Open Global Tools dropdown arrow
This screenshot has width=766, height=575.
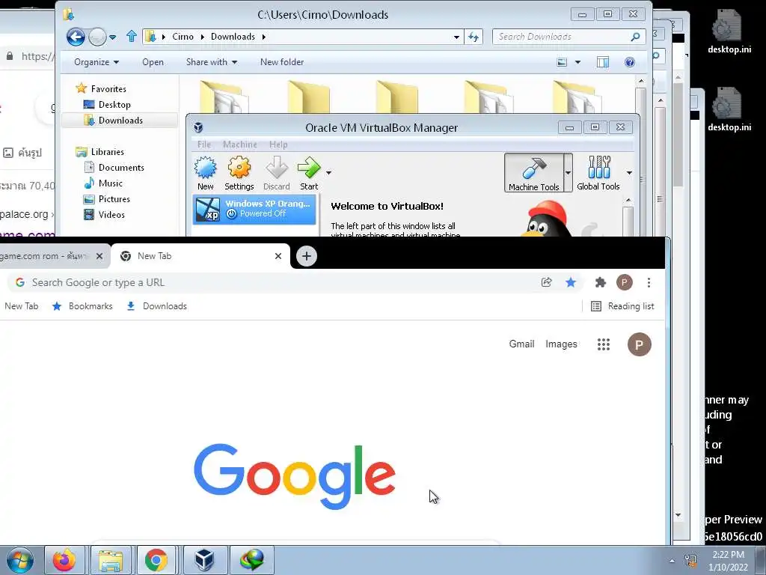click(629, 173)
